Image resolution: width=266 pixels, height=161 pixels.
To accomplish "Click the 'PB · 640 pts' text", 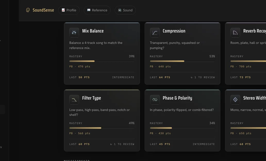I will tap(160, 66).
